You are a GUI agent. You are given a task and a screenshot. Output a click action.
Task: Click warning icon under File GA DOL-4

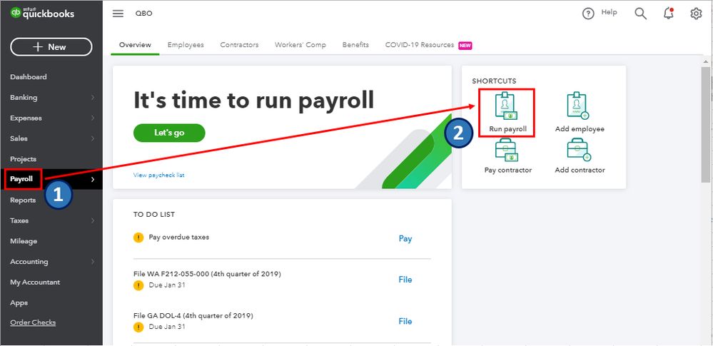[x=138, y=327]
